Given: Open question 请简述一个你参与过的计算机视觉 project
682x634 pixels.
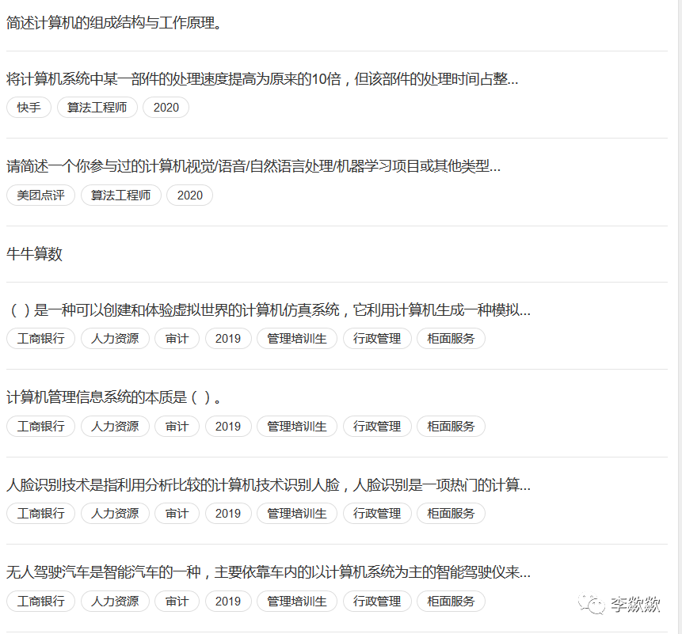Looking at the screenshot, I should point(253,166).
